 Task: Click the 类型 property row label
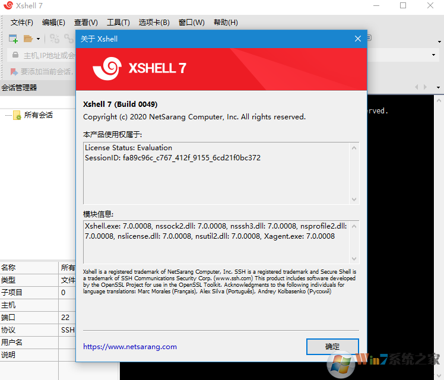(x=8, y=280)
